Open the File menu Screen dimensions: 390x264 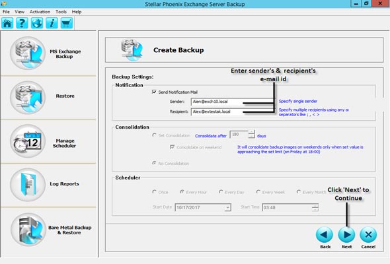pos(6,12)
